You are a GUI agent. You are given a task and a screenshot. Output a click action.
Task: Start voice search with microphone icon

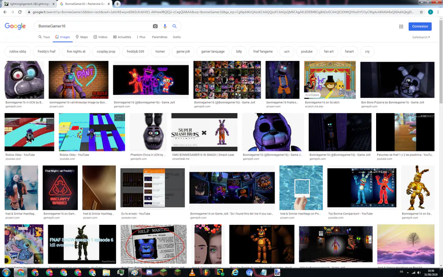tap(165, 26)
